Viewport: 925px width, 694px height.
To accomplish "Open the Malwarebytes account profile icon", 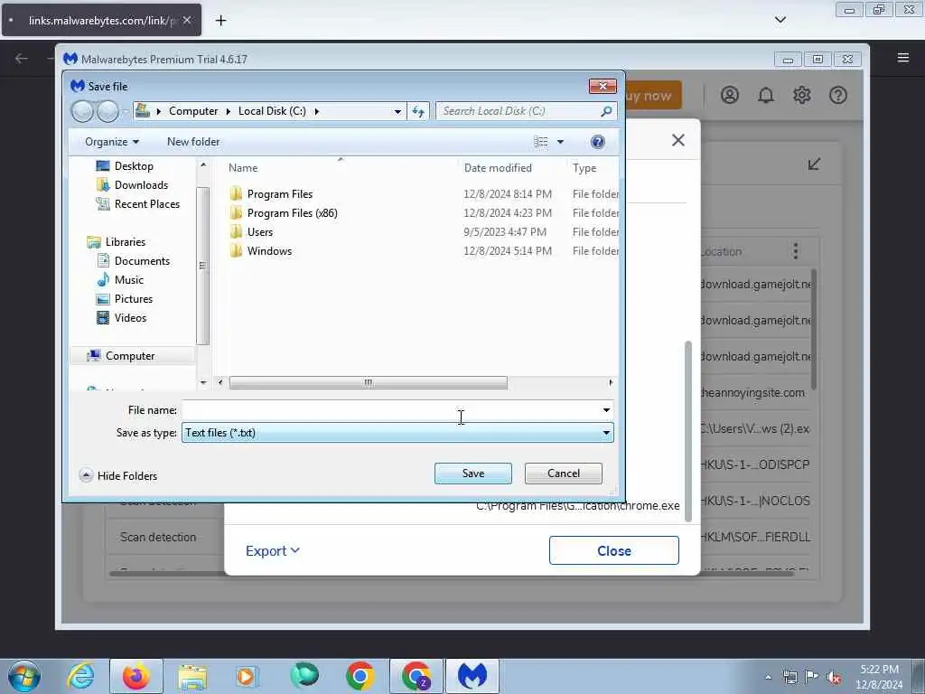I will coord(730,95).
